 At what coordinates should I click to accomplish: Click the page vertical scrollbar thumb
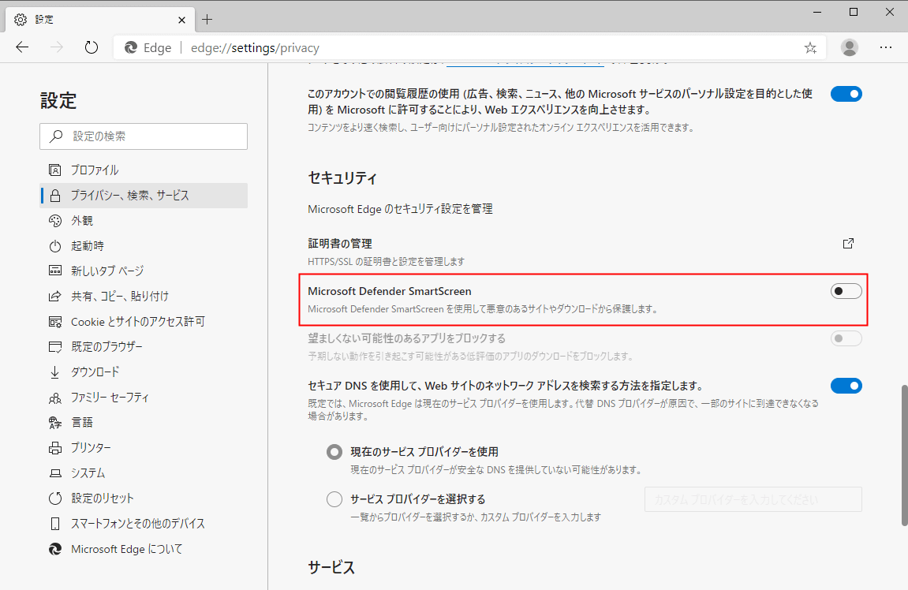[904, 455]
